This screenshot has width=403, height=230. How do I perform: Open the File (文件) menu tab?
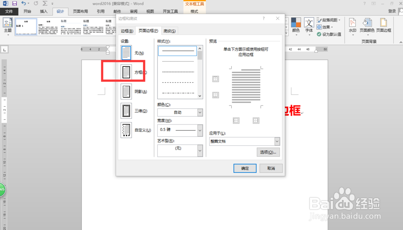pyautogui.click(x=9, y=11)
